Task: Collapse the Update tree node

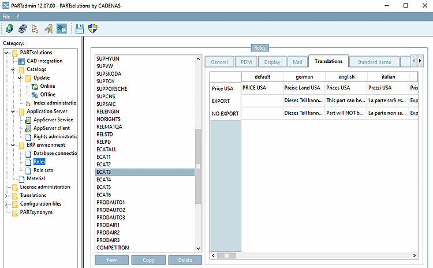Action: tap(20, 78)
